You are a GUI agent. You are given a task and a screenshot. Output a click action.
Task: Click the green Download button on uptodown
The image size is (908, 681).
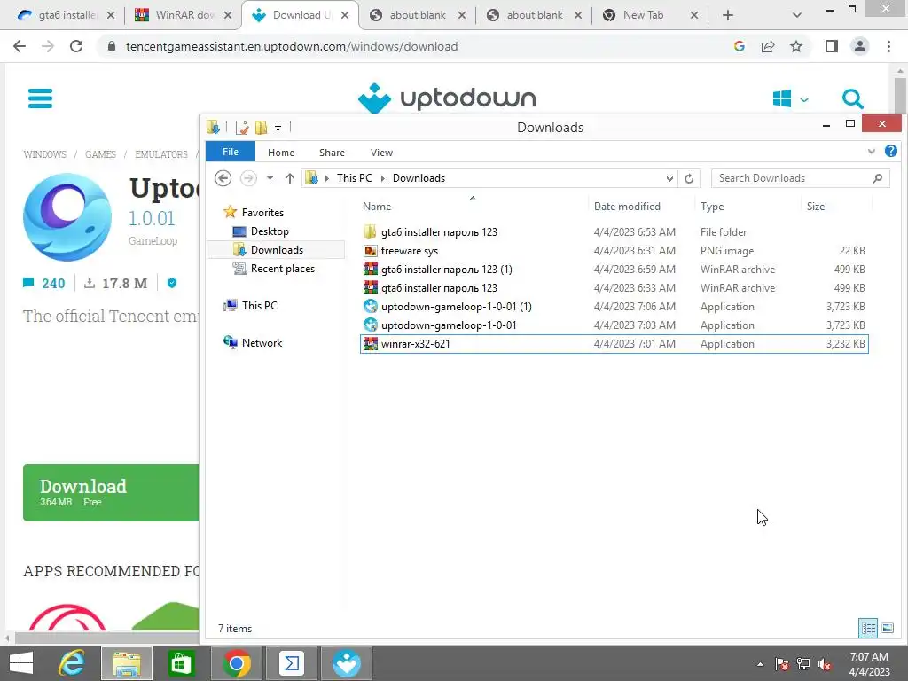pos(111,492)
